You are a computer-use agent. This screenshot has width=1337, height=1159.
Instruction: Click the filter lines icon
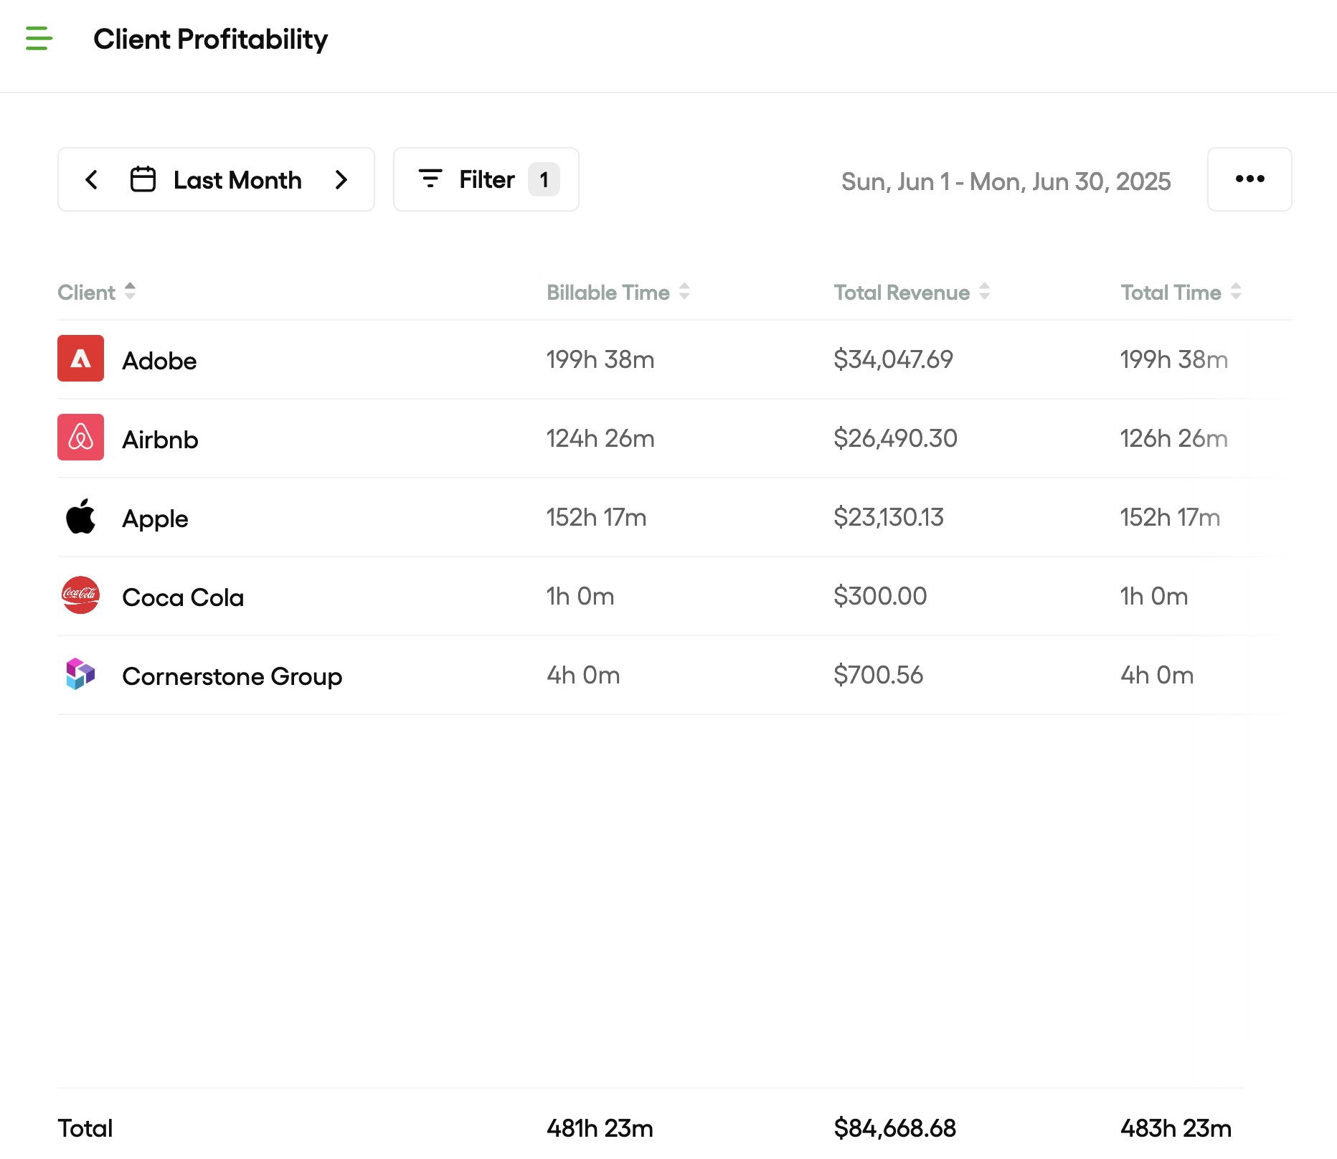coord(430,179)
